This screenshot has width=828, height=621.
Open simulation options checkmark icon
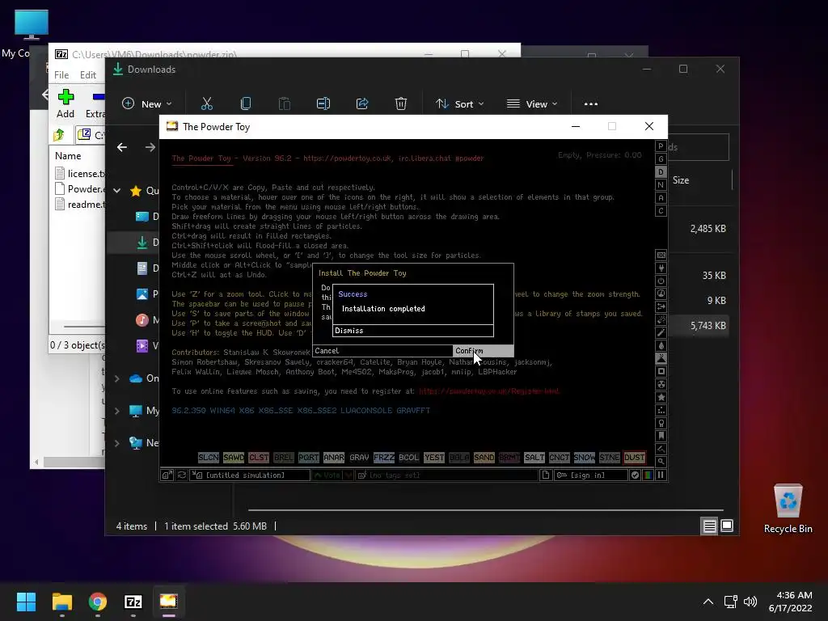[636, 475]
